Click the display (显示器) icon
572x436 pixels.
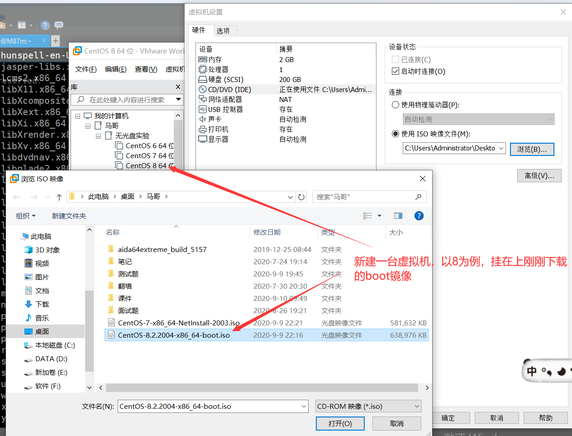[x=203, y=139]
